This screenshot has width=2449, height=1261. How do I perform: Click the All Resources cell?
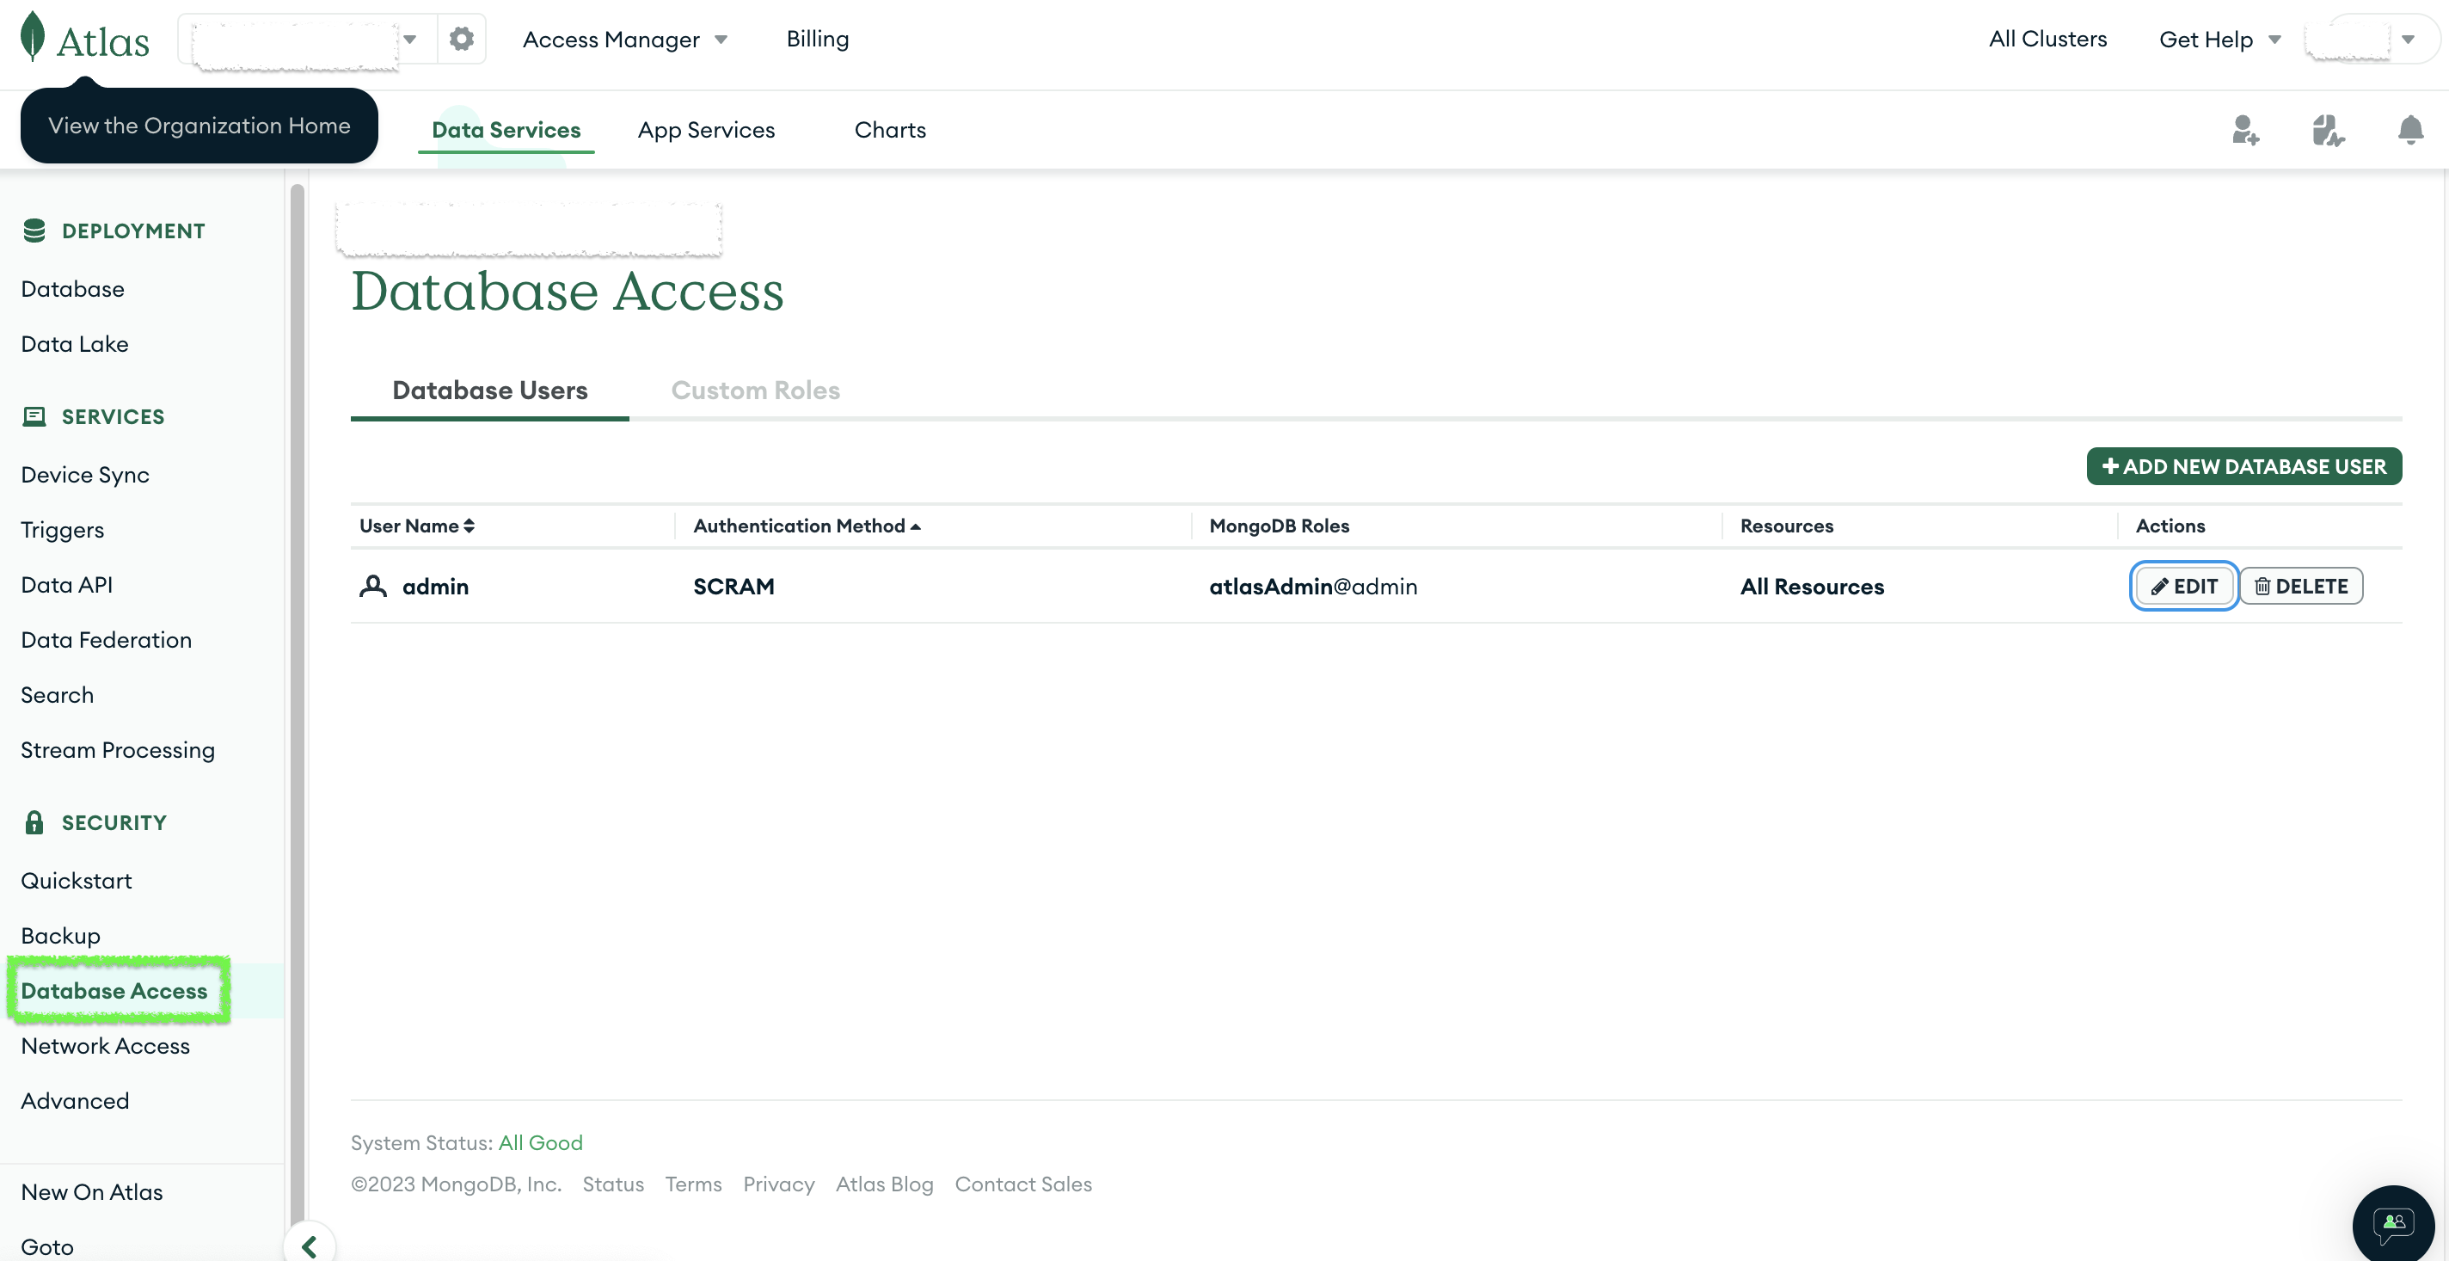[x=1812, y=587]
